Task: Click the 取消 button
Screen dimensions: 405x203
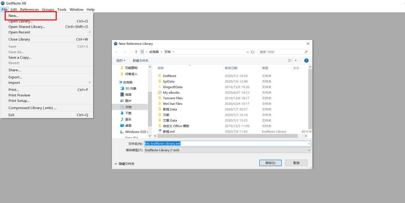Action: [x=296, y=163]
